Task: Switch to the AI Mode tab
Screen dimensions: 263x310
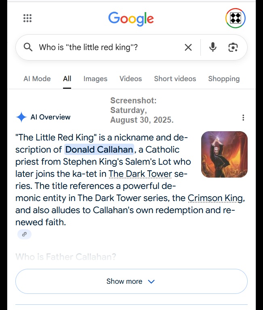Action: [x=37, y=79]
